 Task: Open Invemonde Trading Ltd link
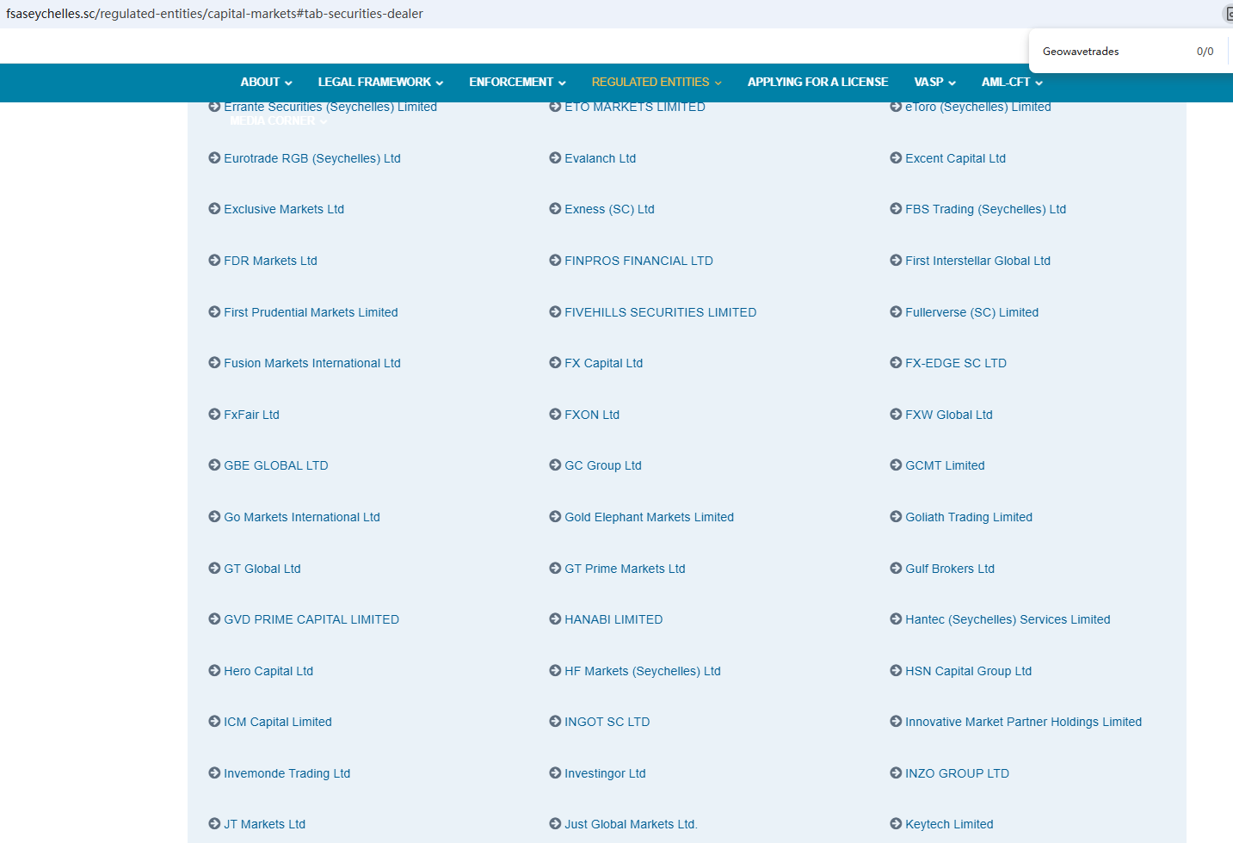click(287, 773)
